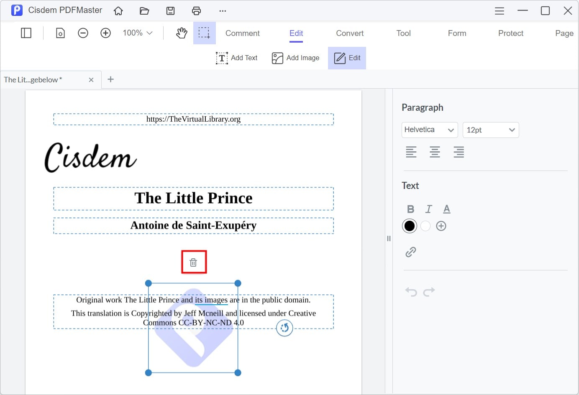Open a new document tab with plus button

point(110,79)
